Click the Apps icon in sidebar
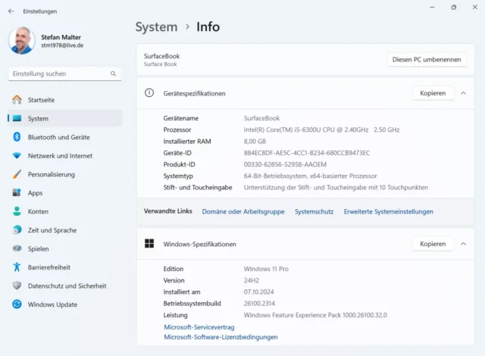Viewport: 485px width, 356px height. click(x=17, y=193)
